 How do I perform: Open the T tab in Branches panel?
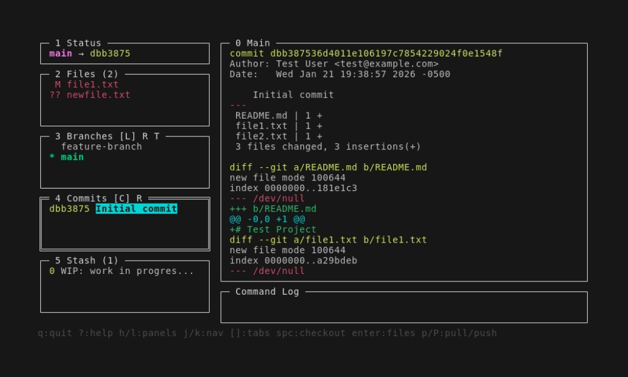[156, 136]
